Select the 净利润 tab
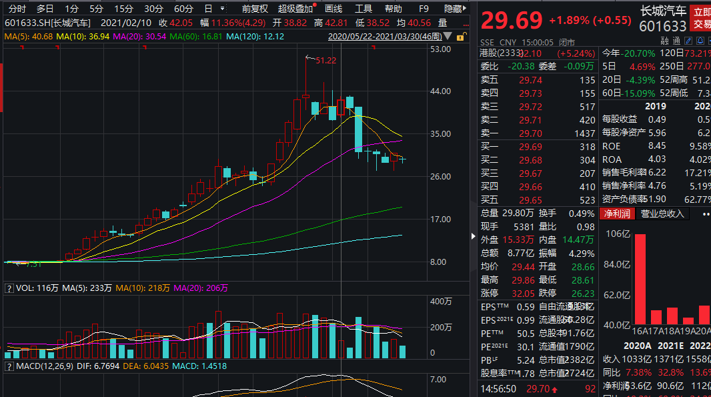The width and height of the screenshot is (711, 397). tap(617, 214)
